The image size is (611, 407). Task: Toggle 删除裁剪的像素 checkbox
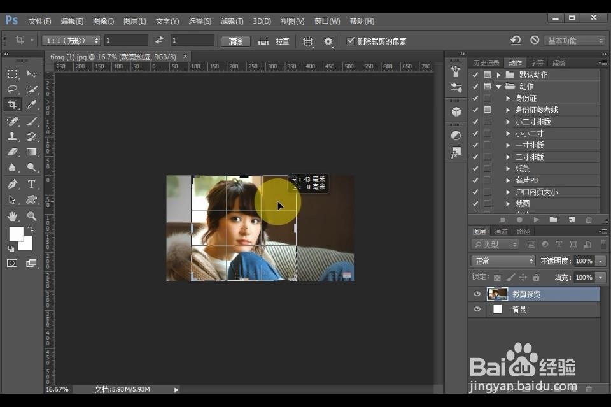(351, 41)
